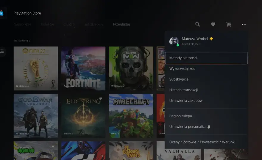Image resolution: width=262 pixels, height=160 pixels.
Task: Select the Przeglądaj tab
Action: 121,24
